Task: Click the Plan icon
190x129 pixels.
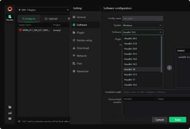Action: (x=74, y=63)
